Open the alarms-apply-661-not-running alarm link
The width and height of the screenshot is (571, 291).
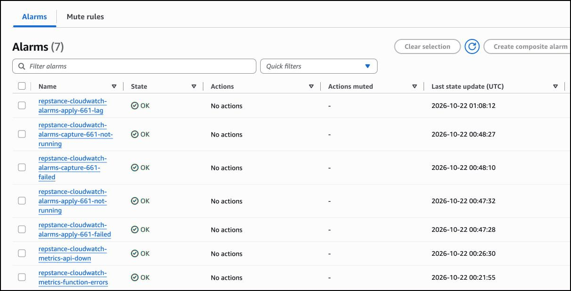coord(73,201)
